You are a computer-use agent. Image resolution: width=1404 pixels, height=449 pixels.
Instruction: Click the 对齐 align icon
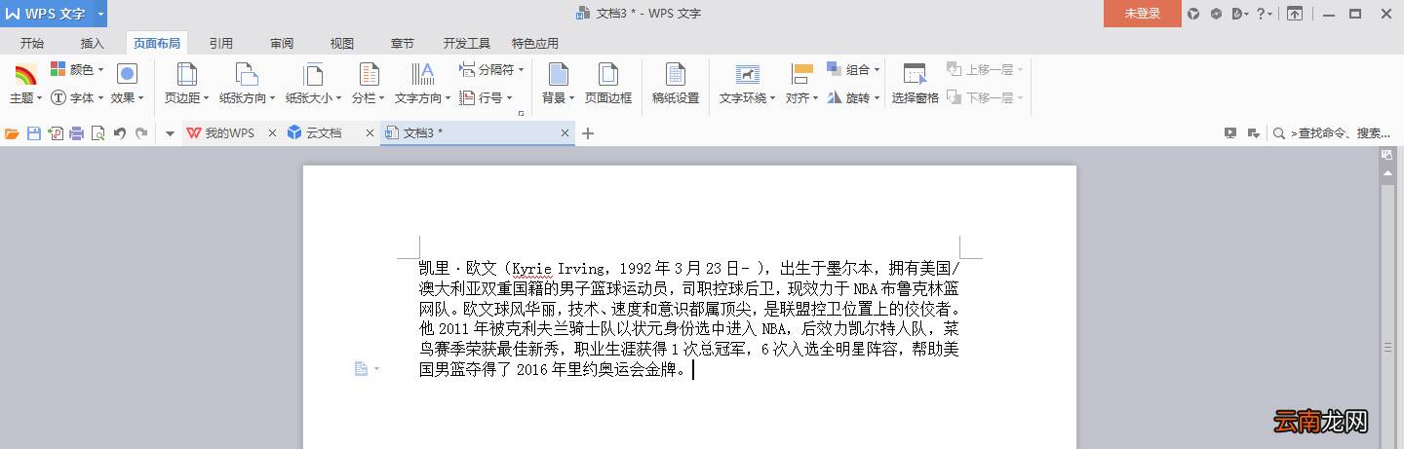(x=801, y=74)
